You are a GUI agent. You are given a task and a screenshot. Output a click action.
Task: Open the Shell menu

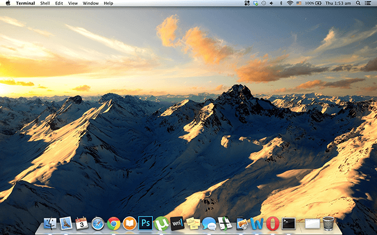click(x=45, y=3)
